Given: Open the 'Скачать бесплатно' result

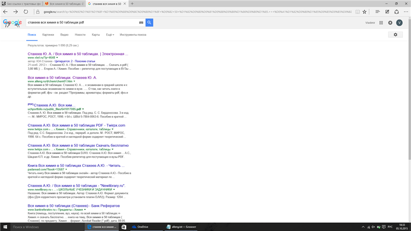Looking at the screenshot, I should (x=78, y=145).
